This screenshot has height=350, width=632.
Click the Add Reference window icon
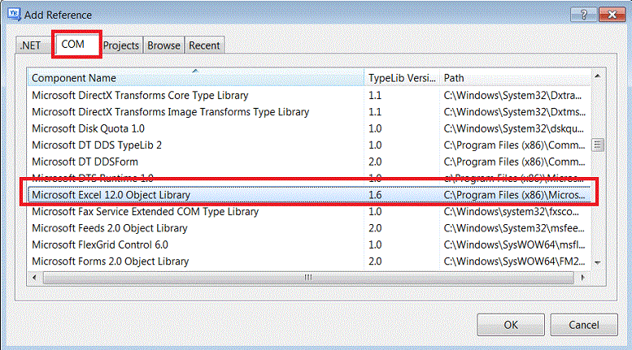15,15
